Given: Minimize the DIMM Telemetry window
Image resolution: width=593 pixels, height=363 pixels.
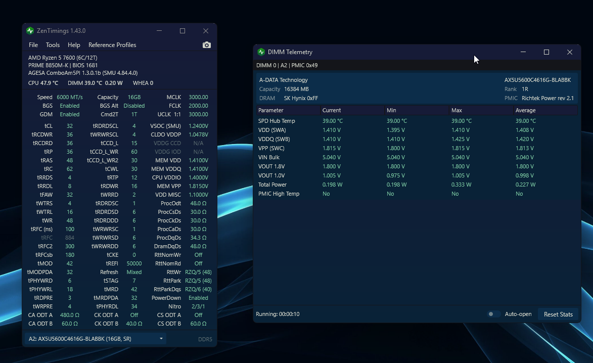Looking at the screenshot, I should click(523, 52).
